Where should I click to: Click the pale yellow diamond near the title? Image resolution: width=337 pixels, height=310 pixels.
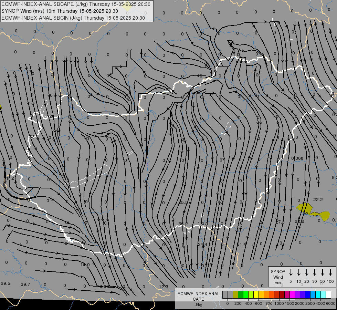(127, 7)
